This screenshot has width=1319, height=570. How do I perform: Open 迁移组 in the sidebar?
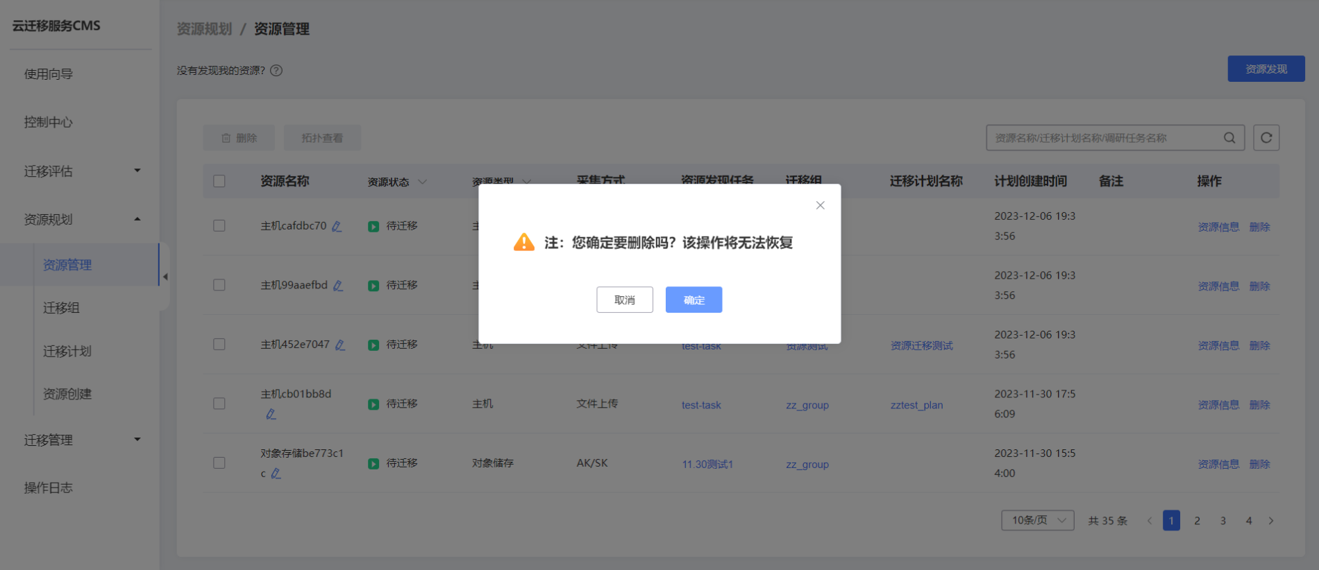[61, 308]
